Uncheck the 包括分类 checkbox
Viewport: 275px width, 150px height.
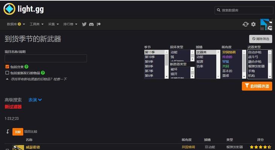click(x=7, y=67)
